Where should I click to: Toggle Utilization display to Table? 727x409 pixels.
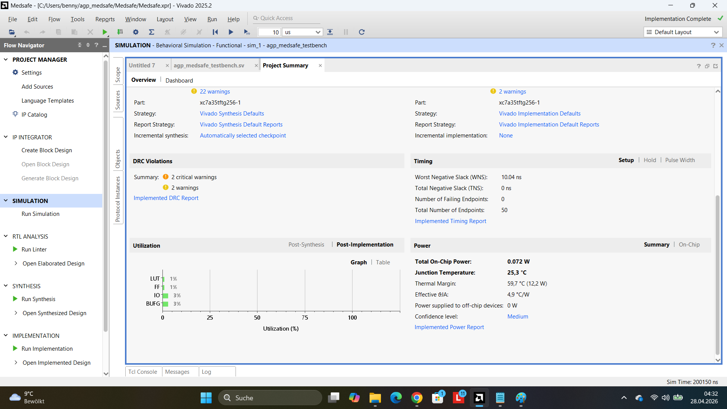click(x=383, y=262)
